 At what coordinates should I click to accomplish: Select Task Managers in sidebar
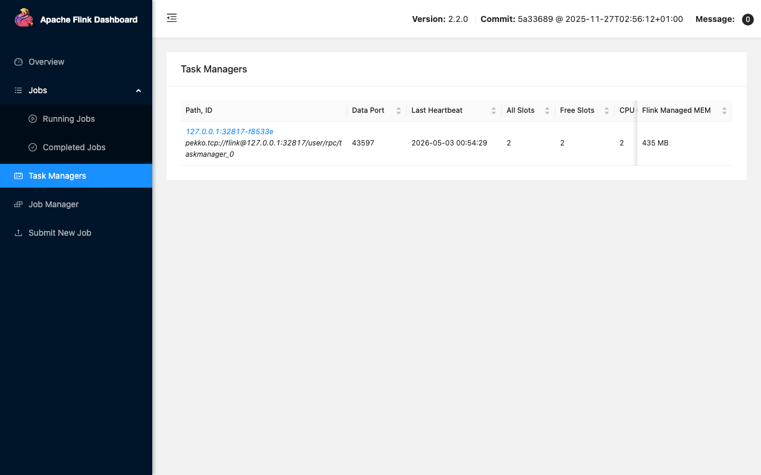pyautogui.click(x=76, y=176)
